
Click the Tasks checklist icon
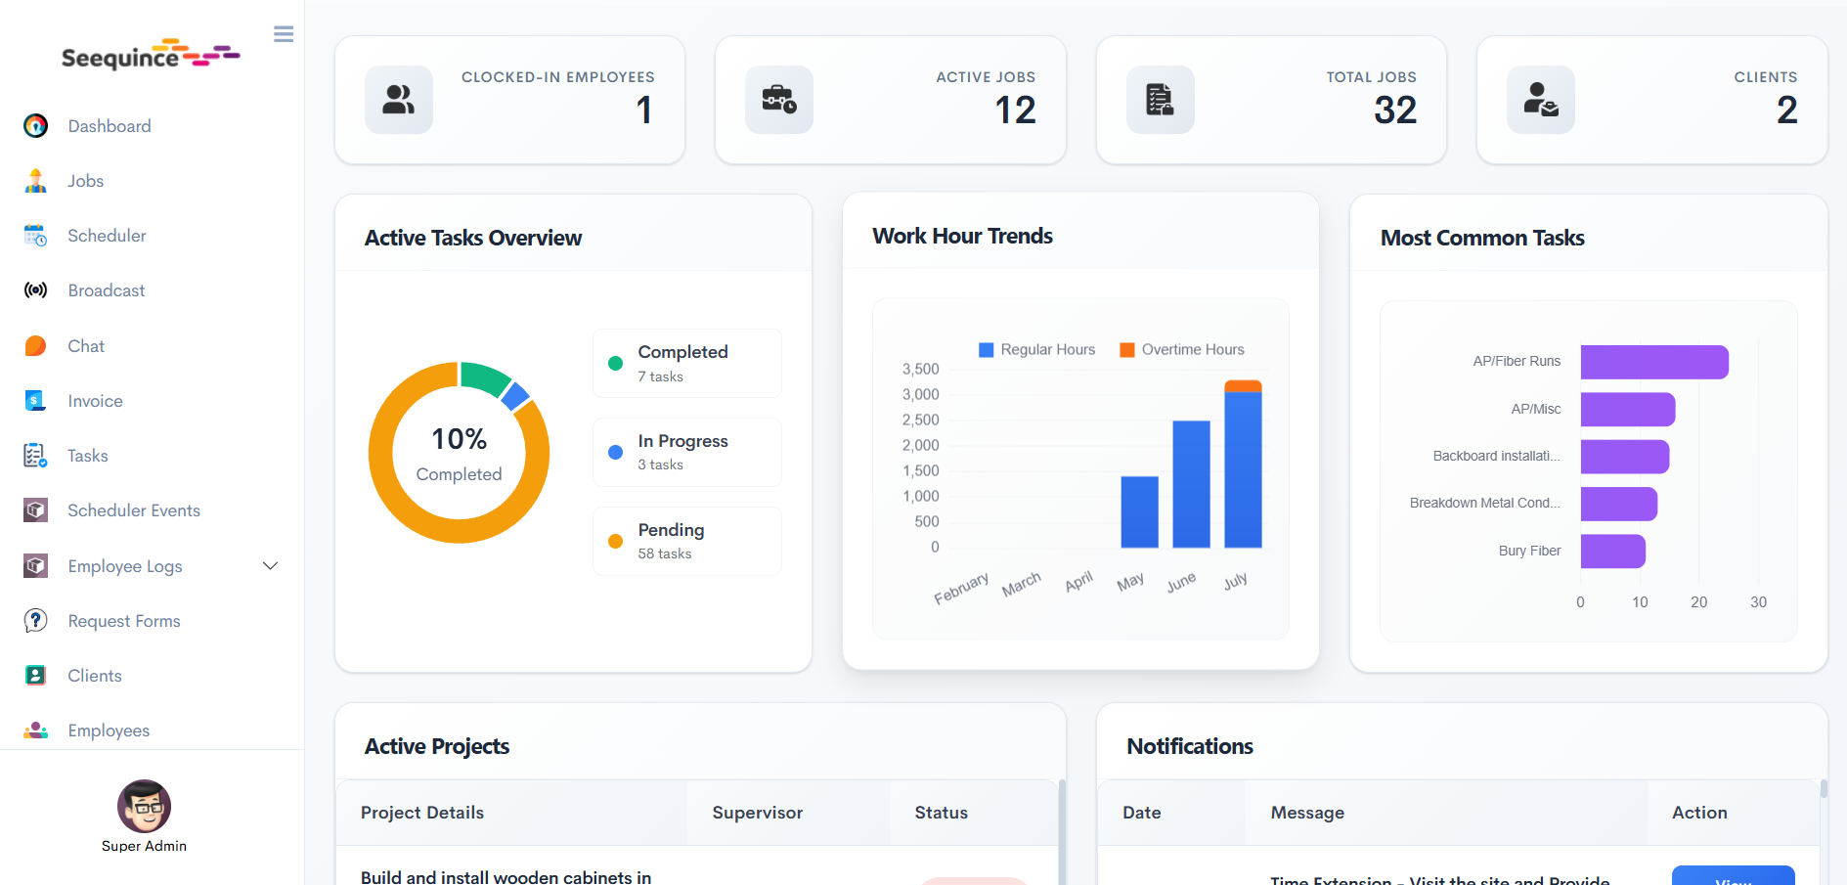coord(35,455)
